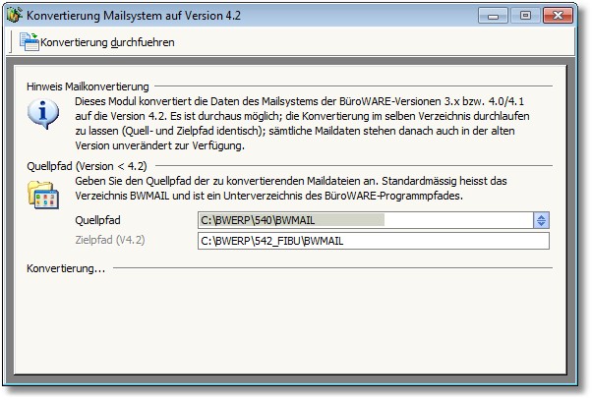The width and height of the screenshot is (592, 400).
Task: Maximize the conversion dialog window
Action: (x=525, y=15)
